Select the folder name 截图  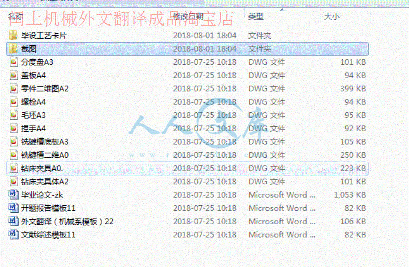coord(29,49)
